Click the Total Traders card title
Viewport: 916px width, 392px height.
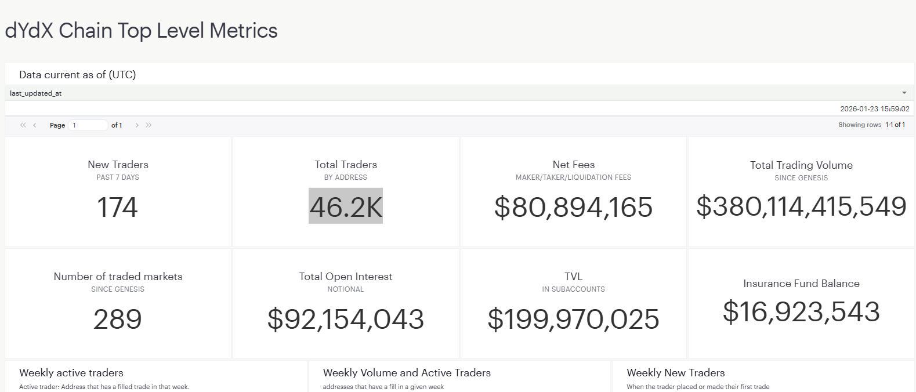pyautogui.click(x=346, y=165)
